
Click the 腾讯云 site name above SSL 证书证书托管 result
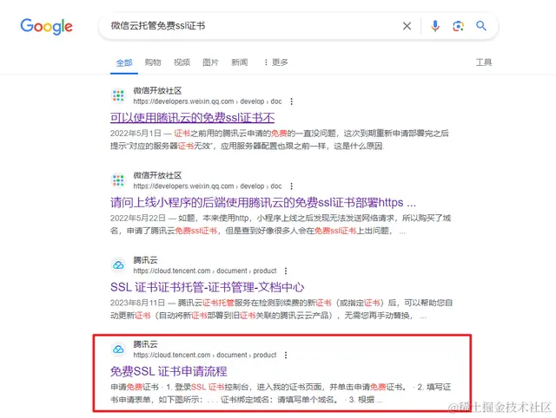click(145, 260)
